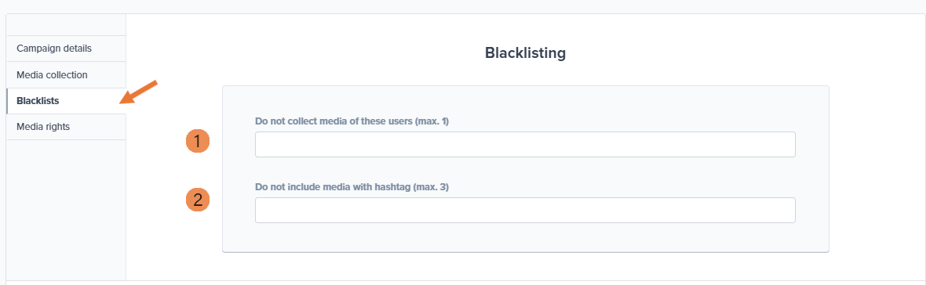This screenshot has height=285, width=926.
Task: Click the Blacklisting page heading
Action: 525,53
